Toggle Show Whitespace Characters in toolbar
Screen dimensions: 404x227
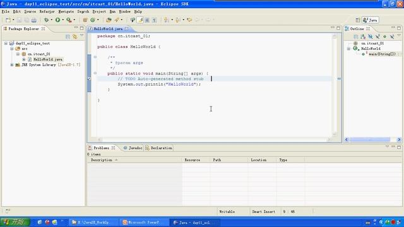154,20
